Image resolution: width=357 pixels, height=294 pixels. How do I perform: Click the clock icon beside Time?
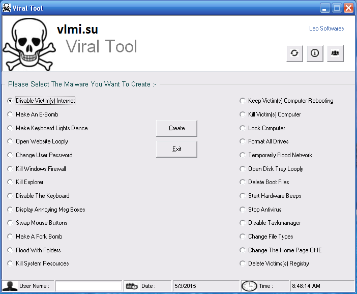click(x=249, y=286)
